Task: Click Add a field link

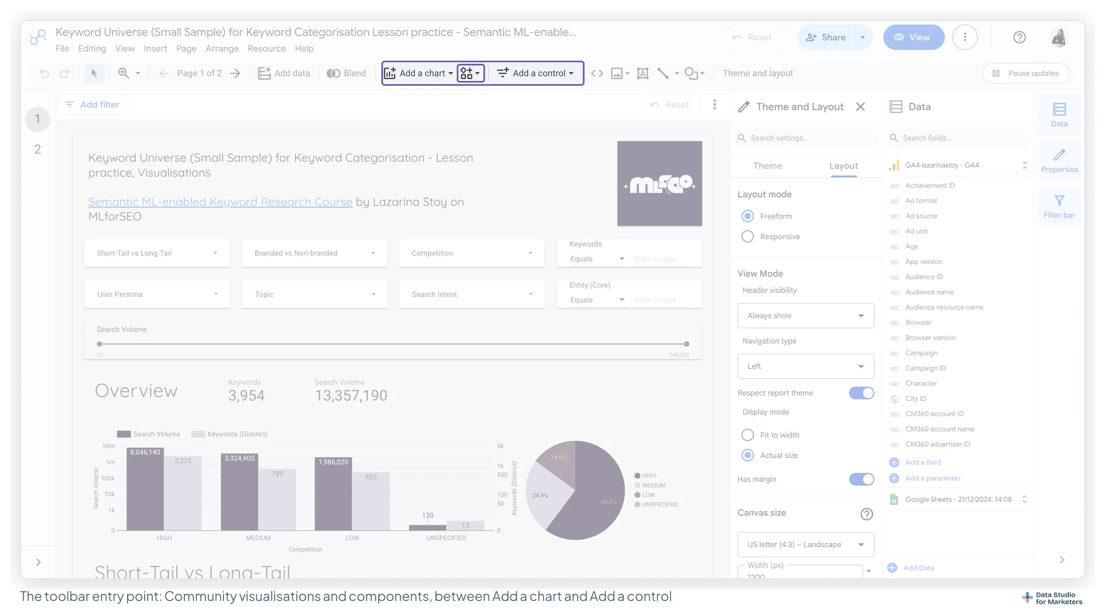Action: [x=923, y=462]
